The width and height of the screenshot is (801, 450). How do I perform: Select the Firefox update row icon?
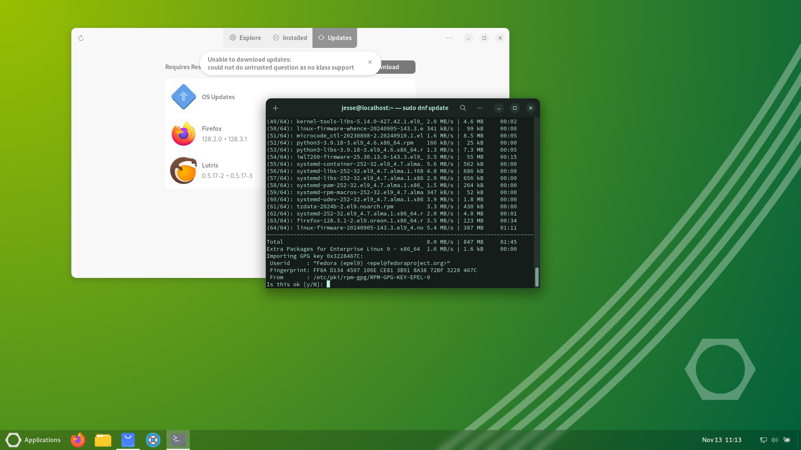[184, 134]
